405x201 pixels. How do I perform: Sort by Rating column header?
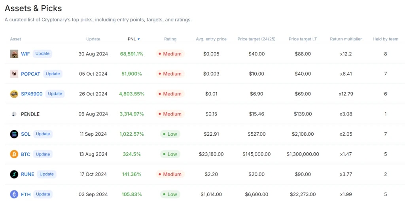pyautogui.click(x=170, y=39)
